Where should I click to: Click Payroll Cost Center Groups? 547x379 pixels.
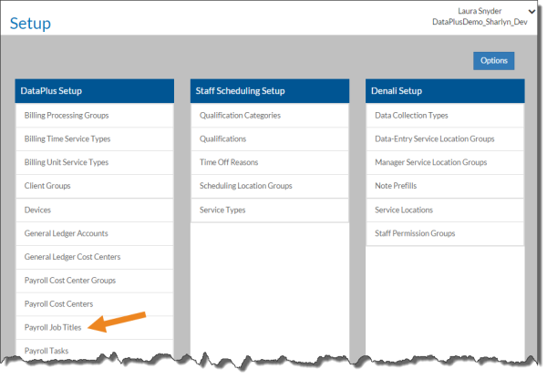click(70, 281)
